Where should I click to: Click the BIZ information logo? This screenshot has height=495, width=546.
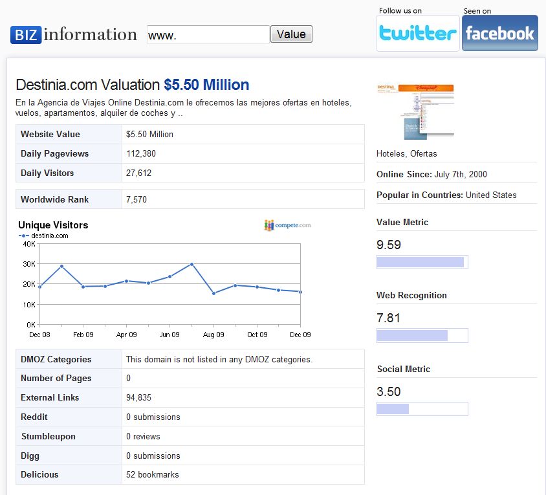pyautogui.click(x=74, y=34)
